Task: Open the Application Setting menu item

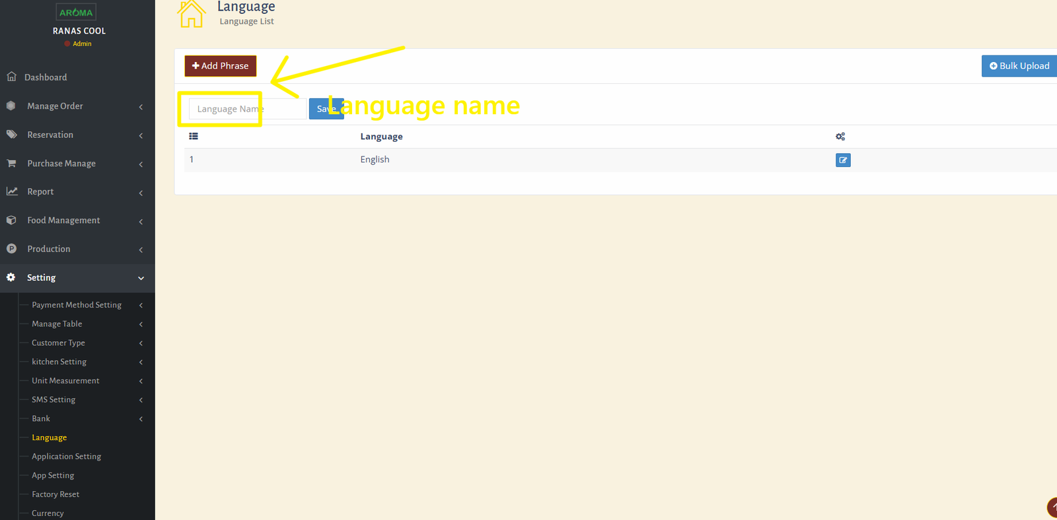Action: coord(66,457)
